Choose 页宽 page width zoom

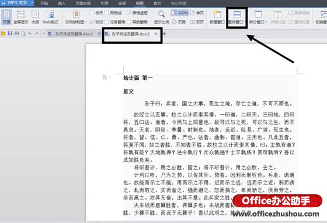(x=179, y=22)
